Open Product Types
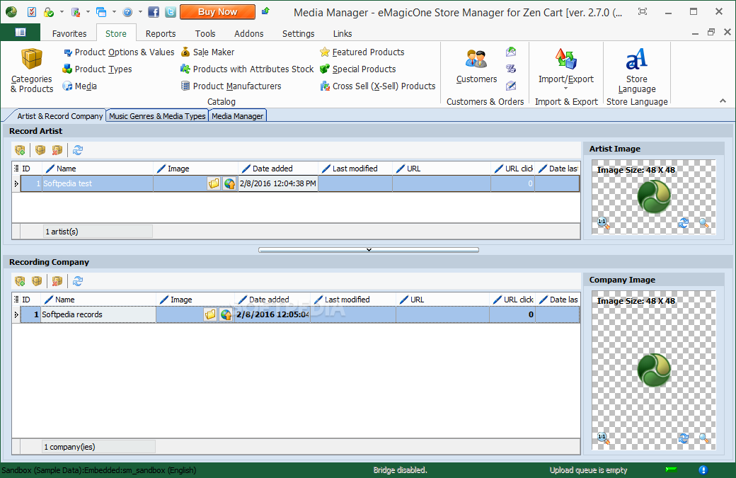This screenshot has width=736, height=478. coord(98,69)
